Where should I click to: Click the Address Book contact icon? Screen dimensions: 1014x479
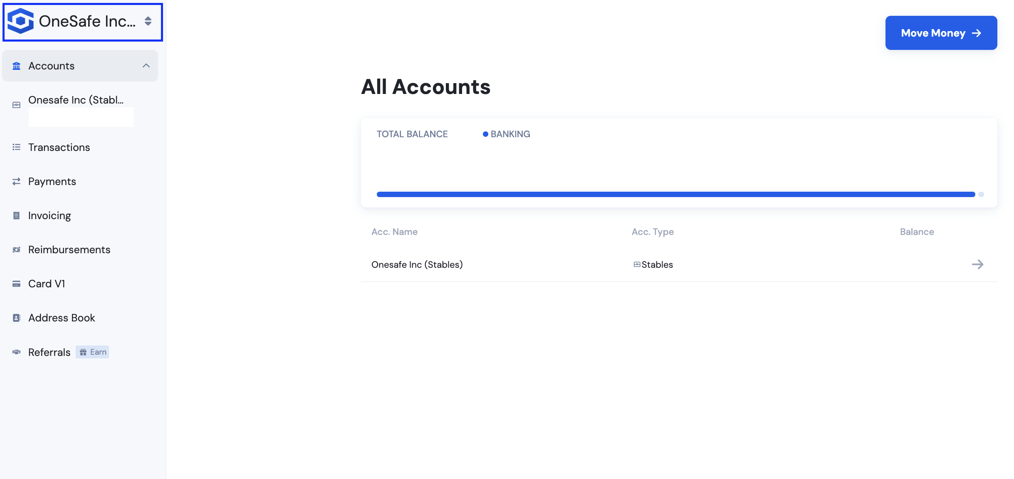(x=17, y=318)
